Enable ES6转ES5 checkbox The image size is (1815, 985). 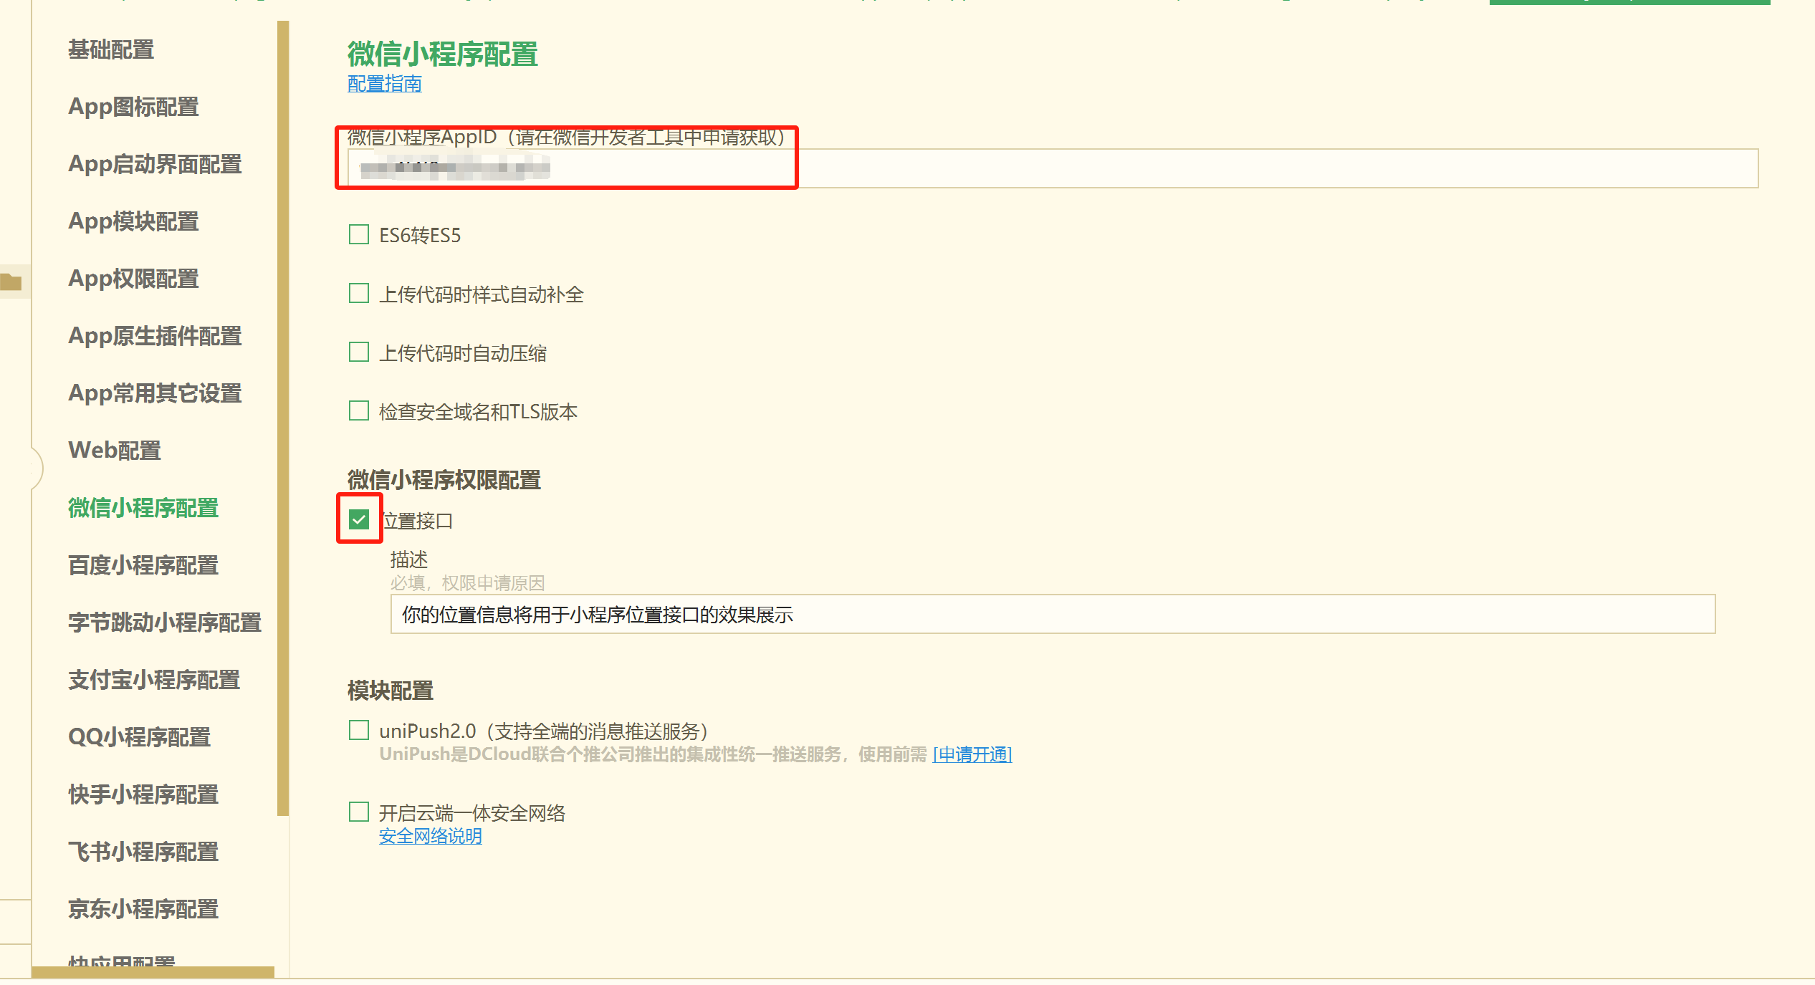(359, 235)
